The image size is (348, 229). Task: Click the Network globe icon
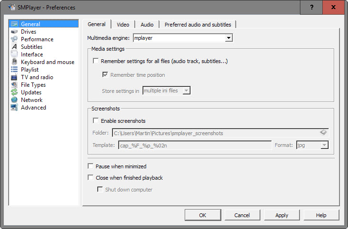tap(14, 100)
